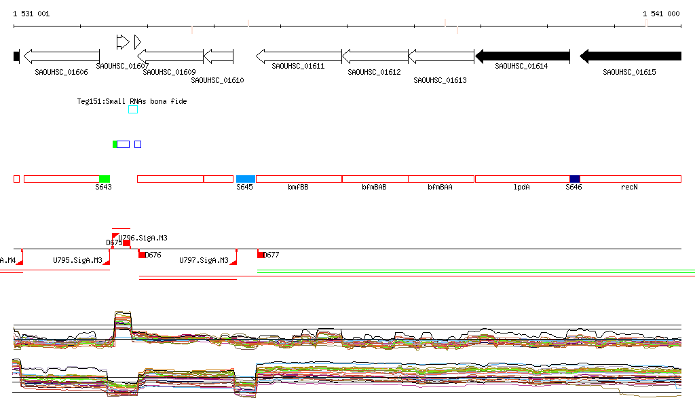This screenshot has height=415, width=695.
Task: Select the small right-pointing SAOUHSC_01607 arrow
Action: (x=122, y=42)
